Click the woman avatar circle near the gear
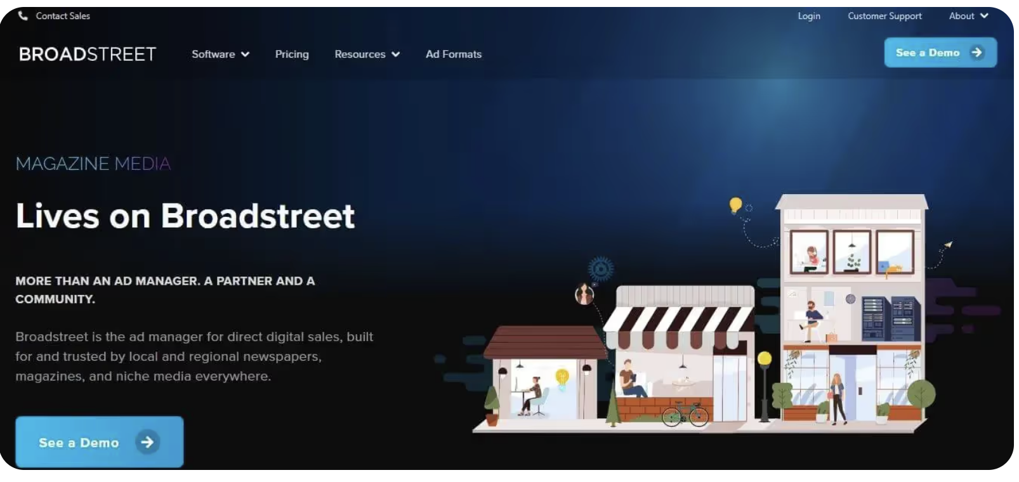This screenshot has height=482, width=1019. coord(584,294)
